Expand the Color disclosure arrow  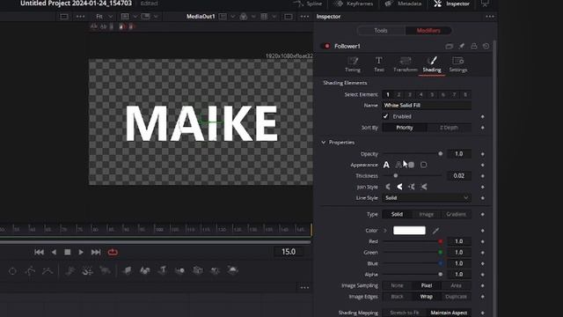(x=385, y=231)
